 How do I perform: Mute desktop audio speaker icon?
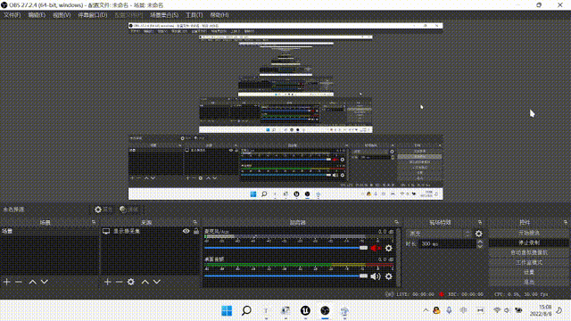click(375, 276)
